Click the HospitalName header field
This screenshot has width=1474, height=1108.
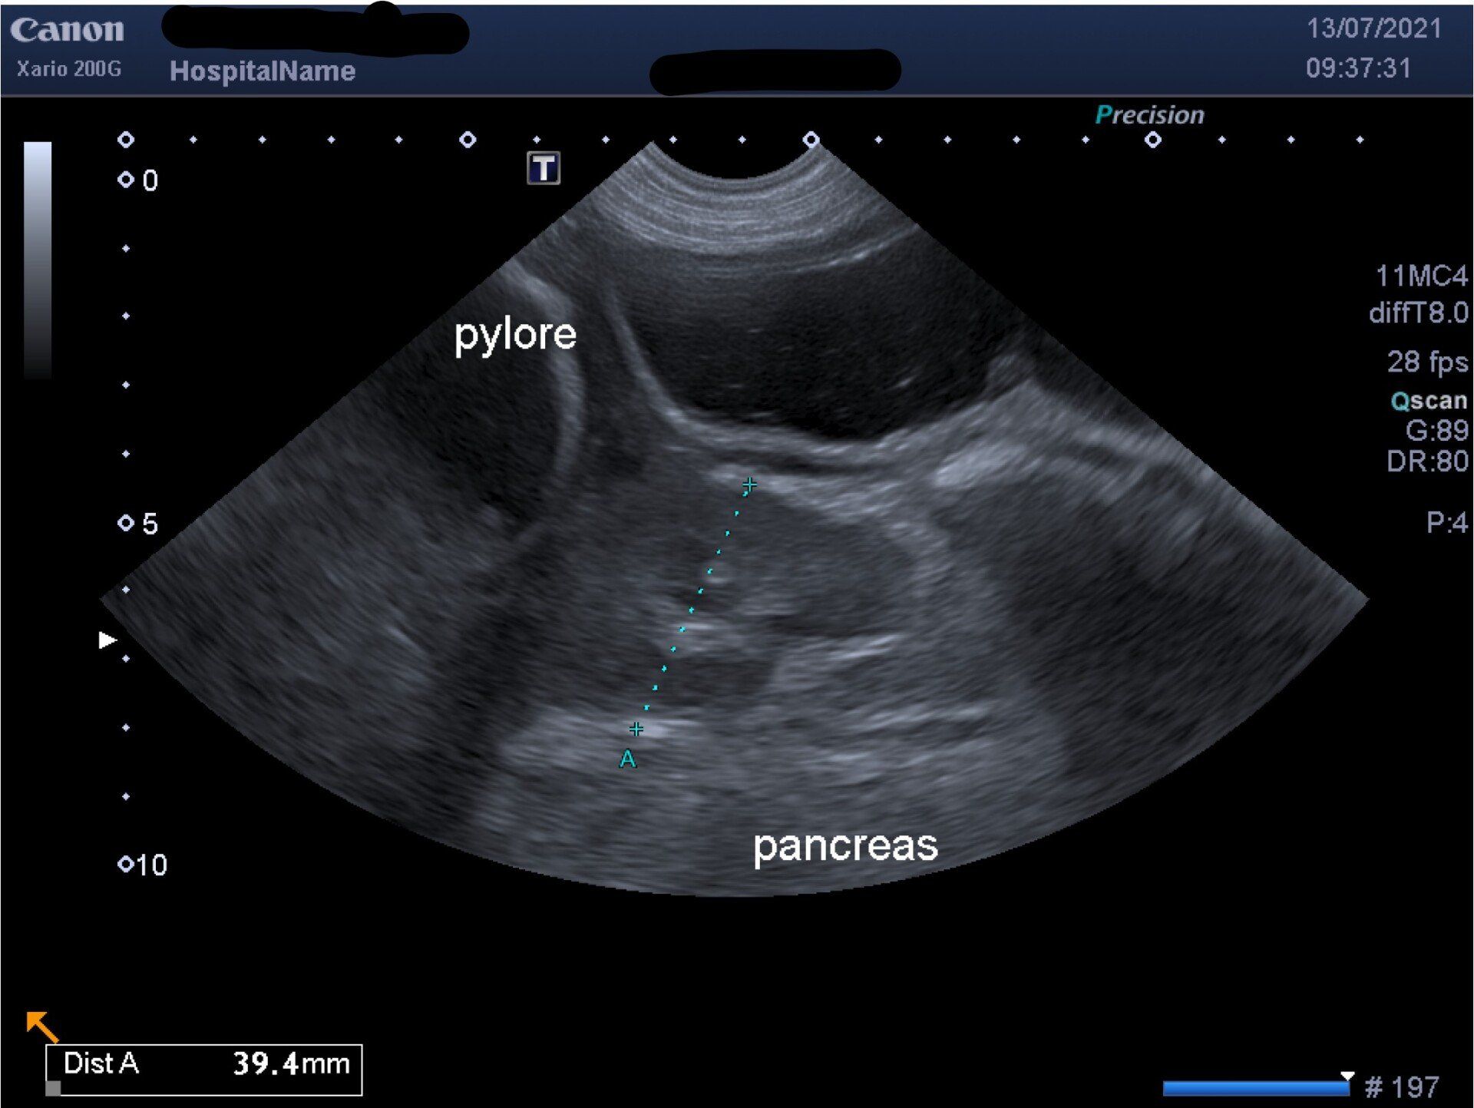(x=262, y=71)
